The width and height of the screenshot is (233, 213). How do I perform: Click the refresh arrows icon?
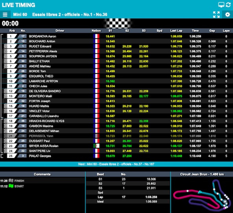(228, 5)
